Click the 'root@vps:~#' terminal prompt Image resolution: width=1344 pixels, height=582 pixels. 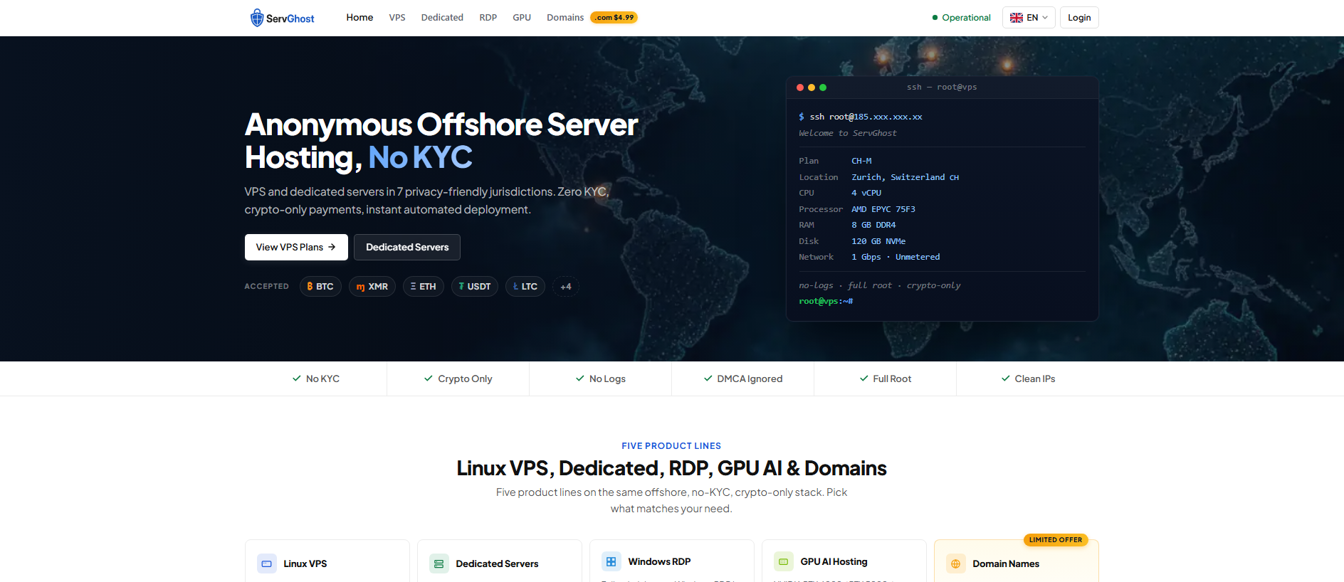[x=826, y=301]
